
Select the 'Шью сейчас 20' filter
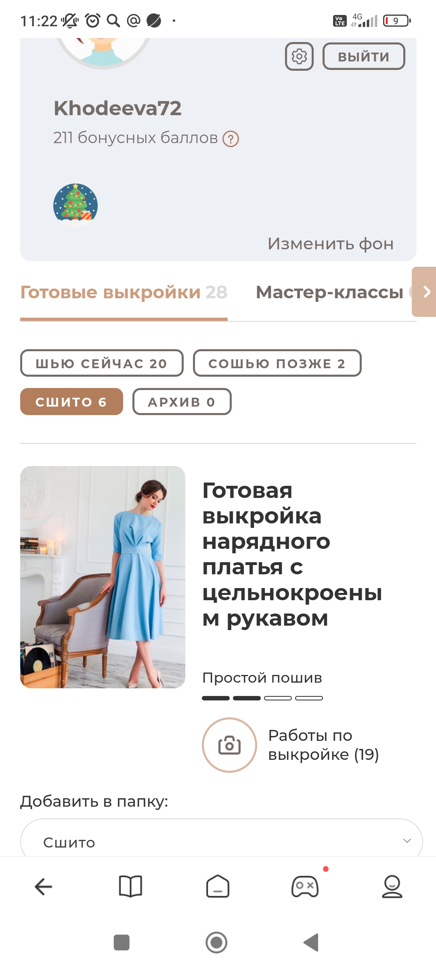tap(102, 363)
